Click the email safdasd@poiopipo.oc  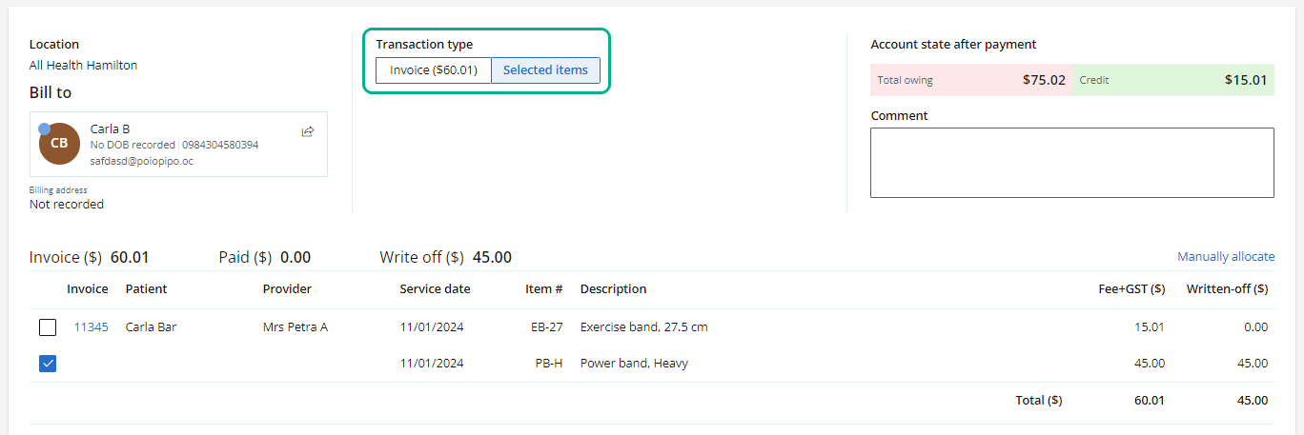(x=142, y=162)
